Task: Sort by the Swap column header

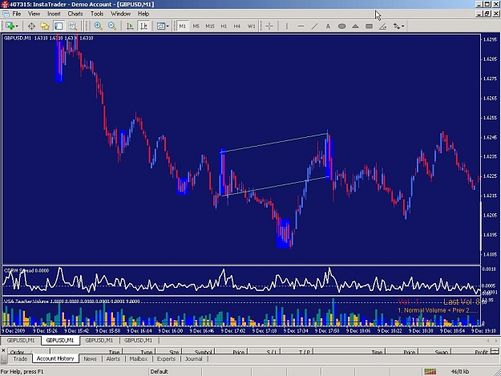Action: click(x=434, y=352)
